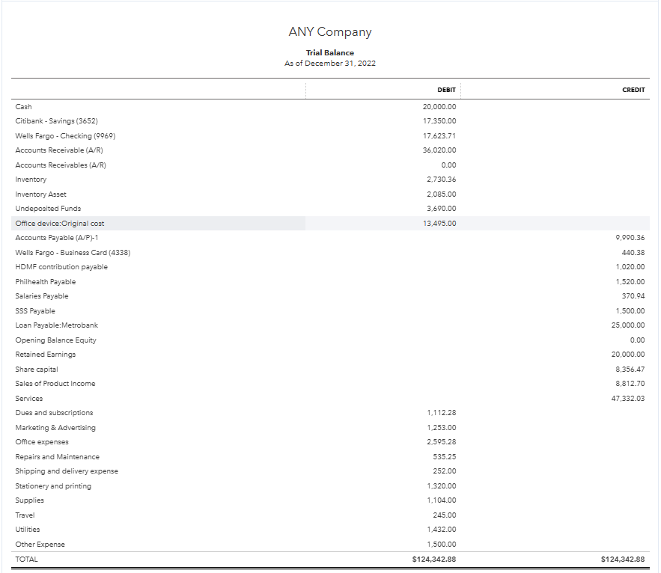Open Services credit amount 47,332.03
This screenshot has height=573, width=661.
(x=628, y=398)
